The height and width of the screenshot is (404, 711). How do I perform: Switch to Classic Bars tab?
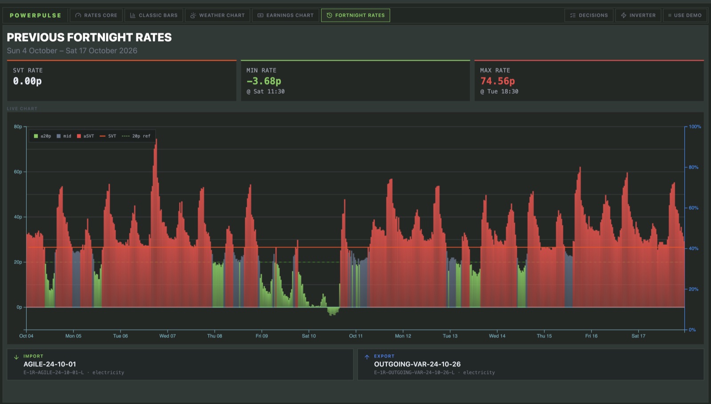point(154,15)
